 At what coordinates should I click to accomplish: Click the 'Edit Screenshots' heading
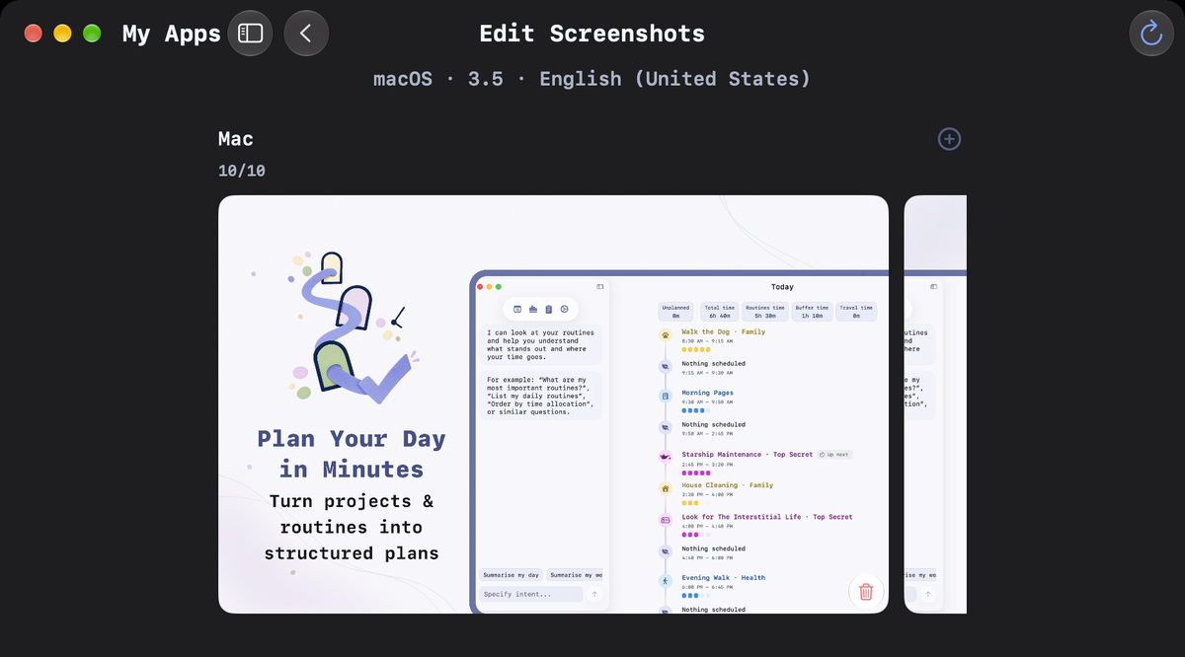click(x=592, y=34)
